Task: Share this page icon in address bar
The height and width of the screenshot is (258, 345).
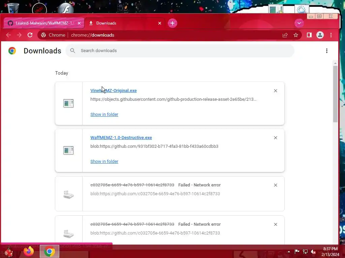Action: [285, 35]
